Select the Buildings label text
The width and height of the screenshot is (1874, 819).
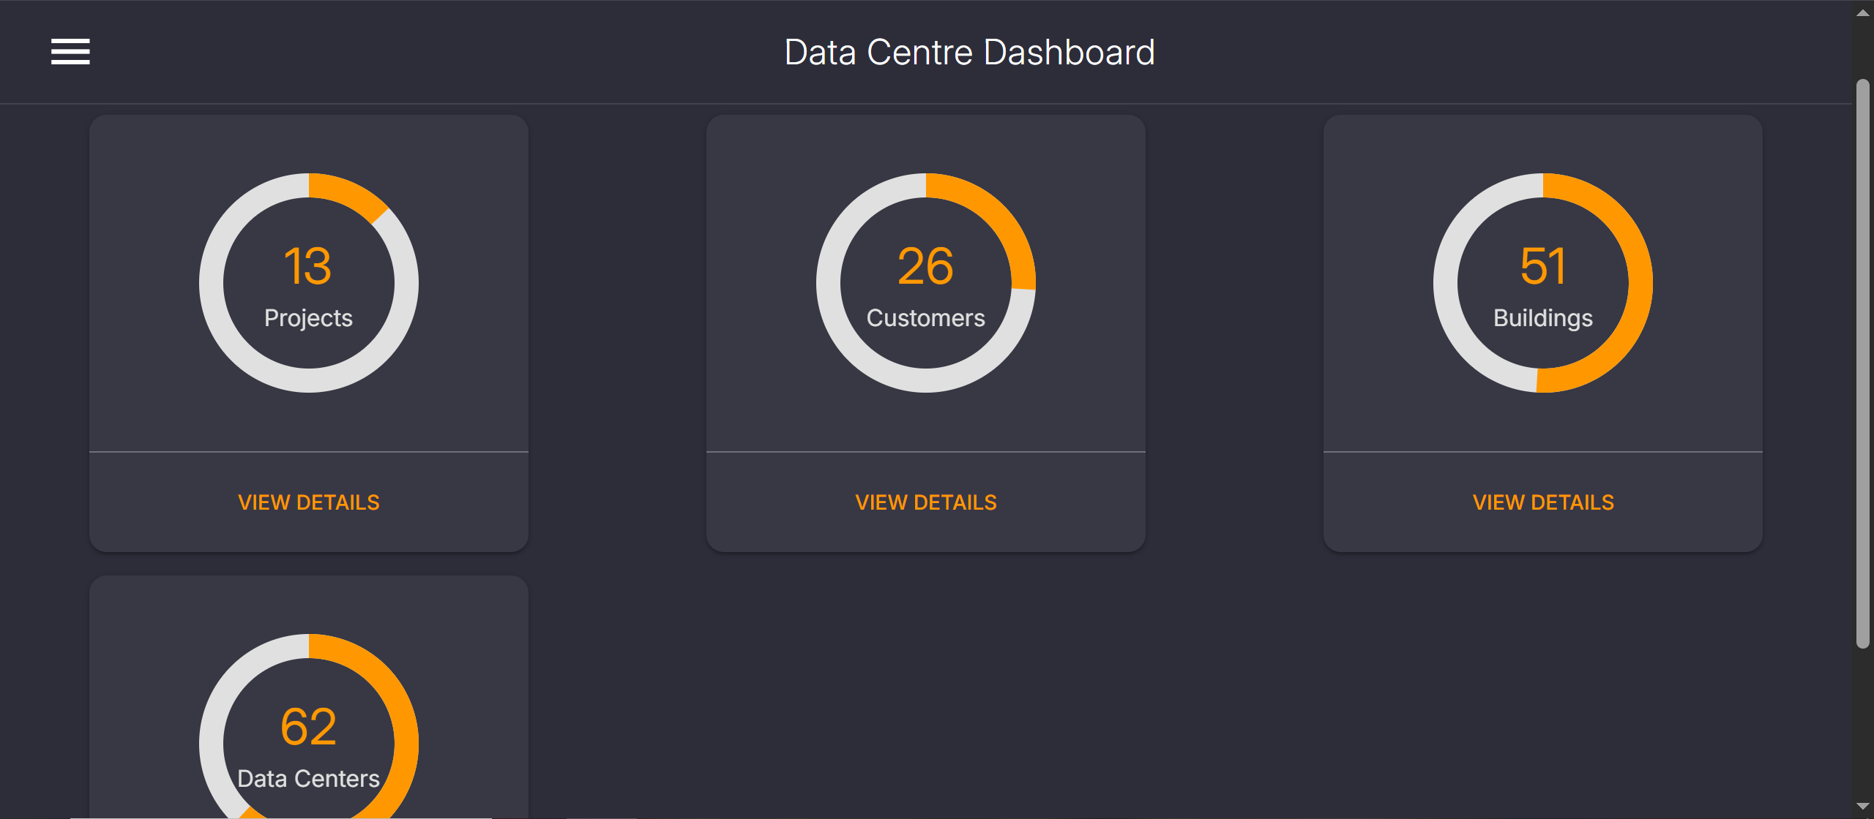pyautogui.click(x=1543, y=318)
